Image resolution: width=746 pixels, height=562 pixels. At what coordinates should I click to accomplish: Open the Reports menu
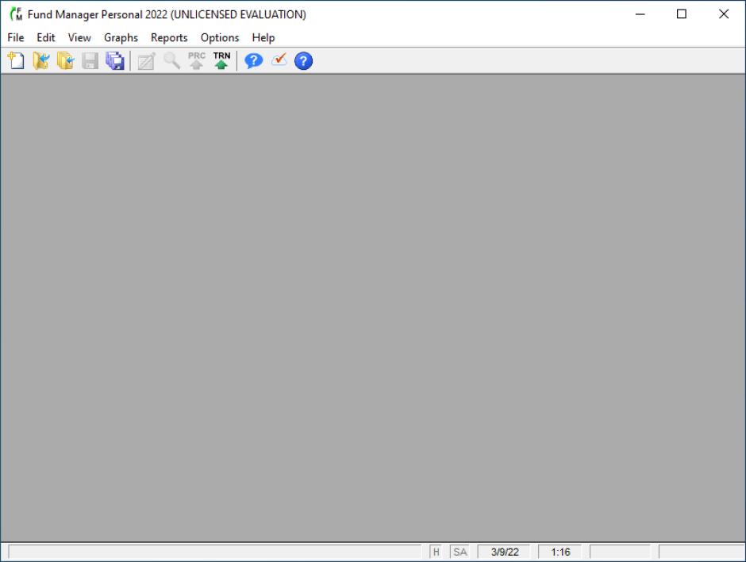tap(169, 37)
